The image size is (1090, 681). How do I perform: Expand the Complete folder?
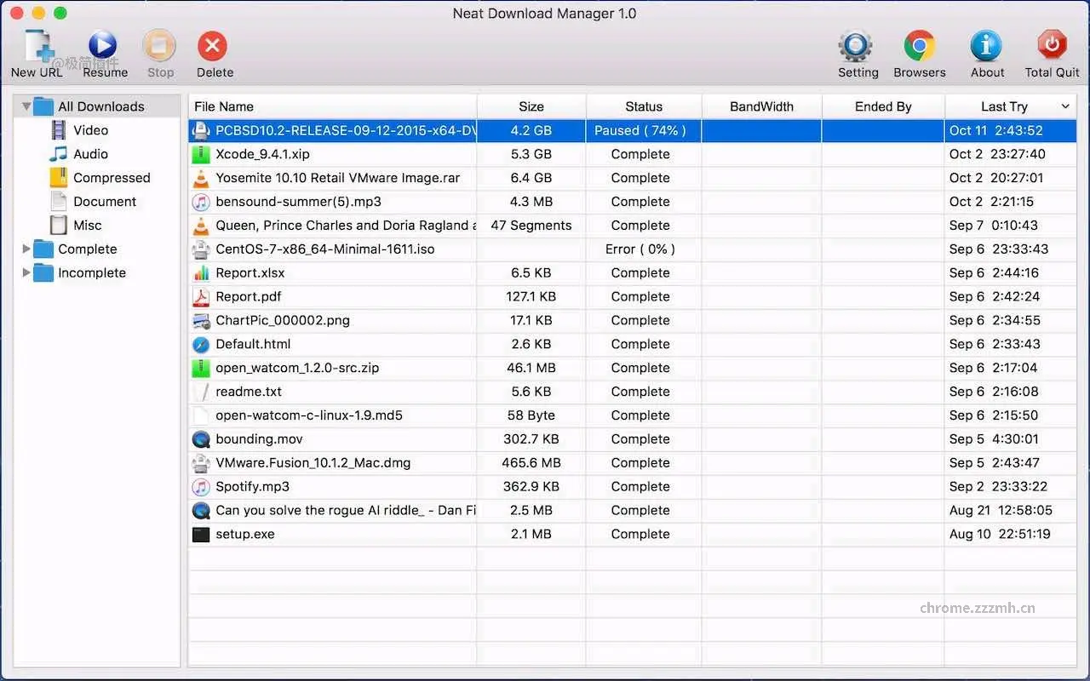tap(26, 249)
